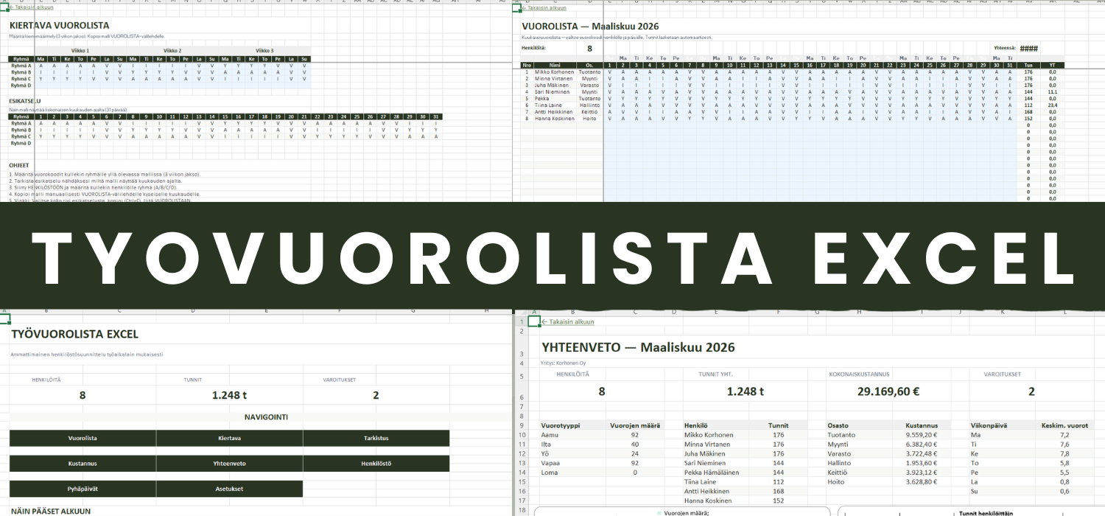Open the Kustannus navigation button
Image resolution: width=1105 pixels, height=516 pixels.
click(83, 464)
